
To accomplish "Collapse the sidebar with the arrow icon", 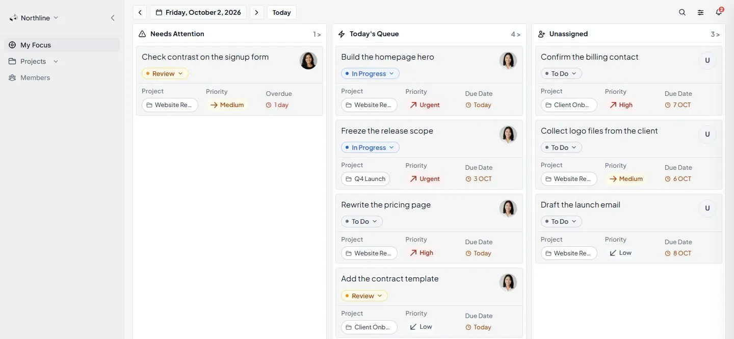I will (x=113, y=18).
